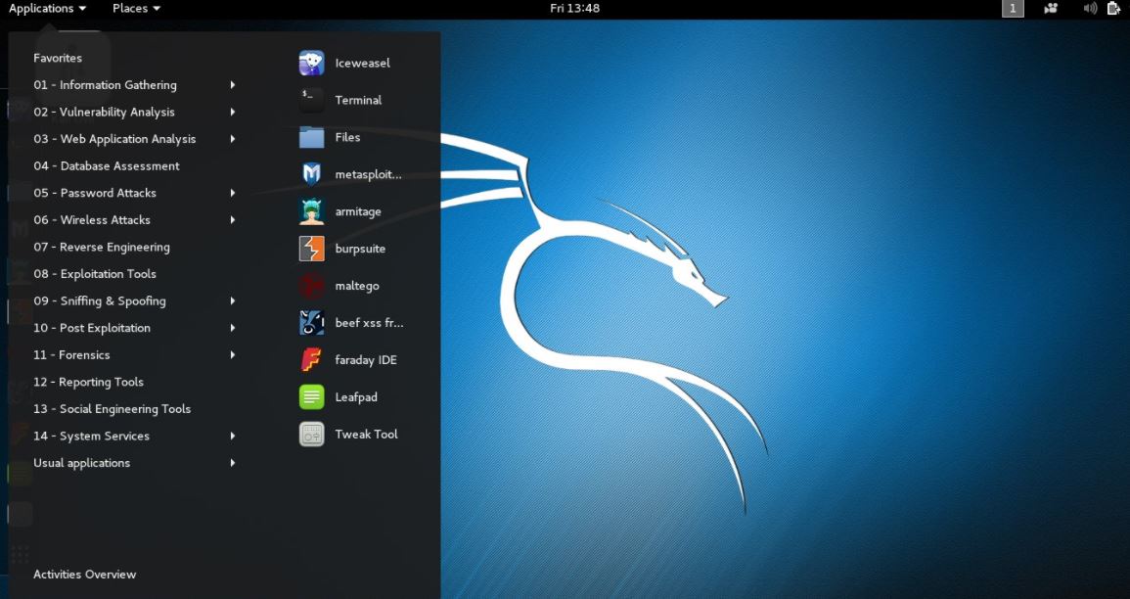Viewport: 1130px width, 599px height.
Task: Open Leafpad text editor icon
Action: [311, 397]
